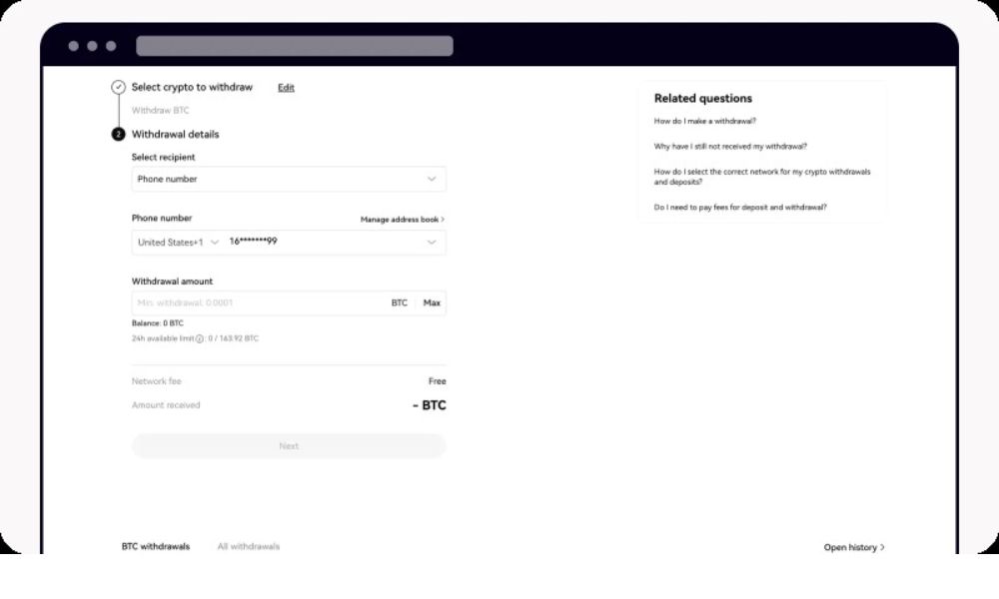The image size is (999, 599).
Task: Switch to the BTC withdrawals tab
Action: pos(155,547)
